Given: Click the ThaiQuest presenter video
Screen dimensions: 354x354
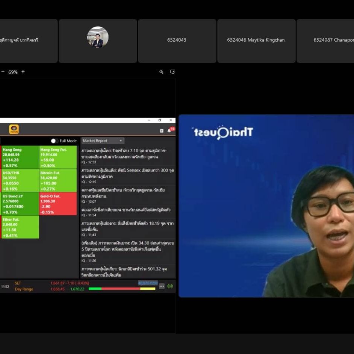Looking at the screenshot, I should [266, 206].
